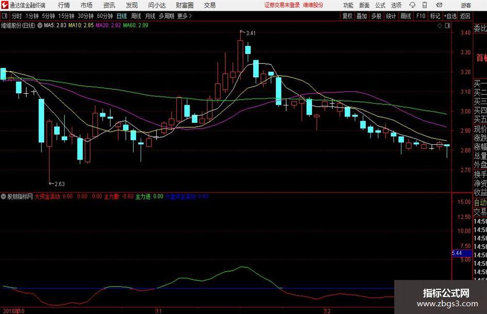Open the 版面 menu
This screenshot has height=314, width=487.
tap(364, 5)
